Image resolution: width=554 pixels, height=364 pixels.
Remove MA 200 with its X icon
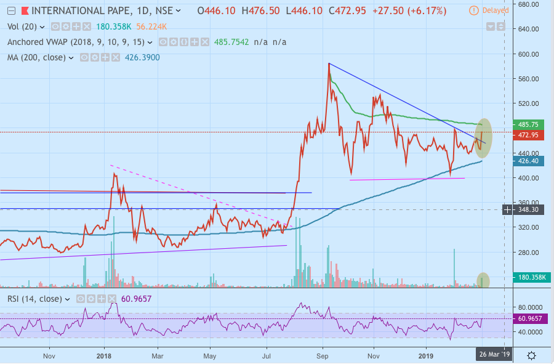pos(116,58)
